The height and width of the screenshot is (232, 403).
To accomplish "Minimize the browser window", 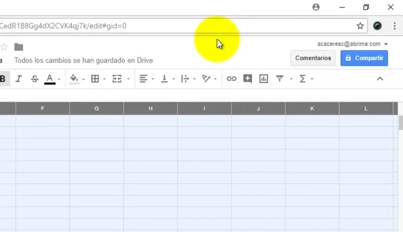I will pyautogui.click(x=342, y=7).
